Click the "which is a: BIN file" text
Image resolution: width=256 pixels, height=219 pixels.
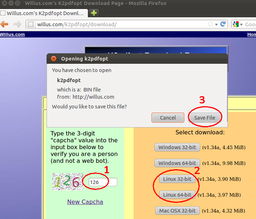click(79, 90)
